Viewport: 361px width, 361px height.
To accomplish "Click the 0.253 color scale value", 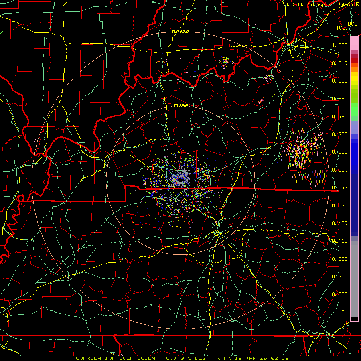I will click(x=340, y=294).
